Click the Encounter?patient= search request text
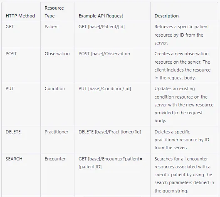 tap(110, 163)
